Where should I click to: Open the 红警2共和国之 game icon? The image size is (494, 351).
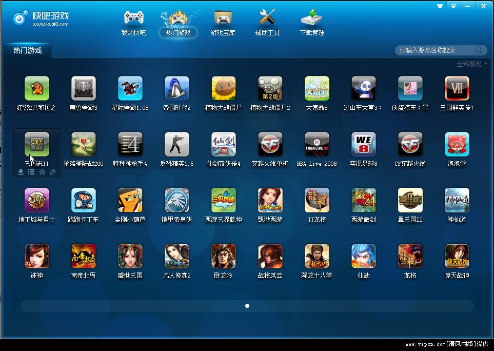point(37,88)
